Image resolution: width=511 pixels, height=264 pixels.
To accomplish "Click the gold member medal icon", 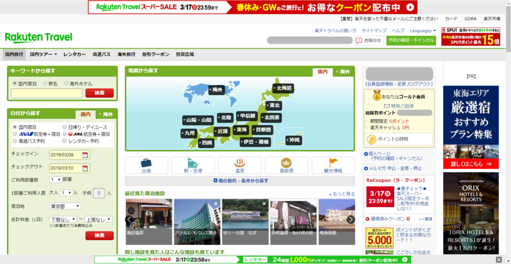I will click(x=376, y=96).
